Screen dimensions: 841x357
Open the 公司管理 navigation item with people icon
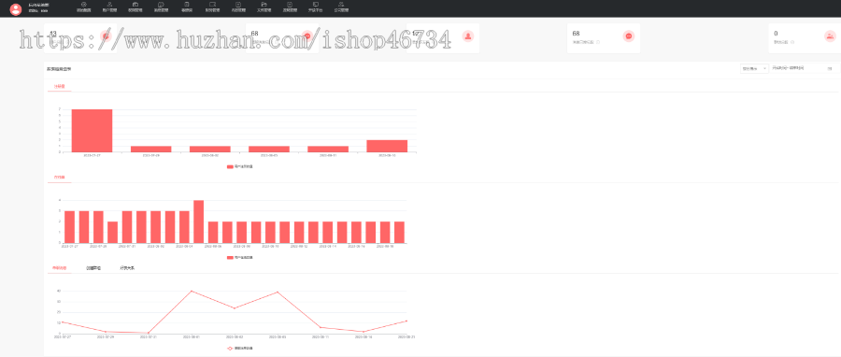click(x=341, y=7)
